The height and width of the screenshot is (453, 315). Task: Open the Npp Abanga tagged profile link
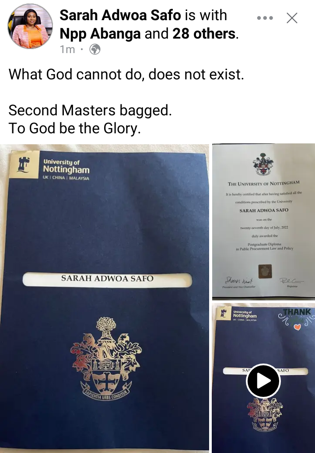100,33
